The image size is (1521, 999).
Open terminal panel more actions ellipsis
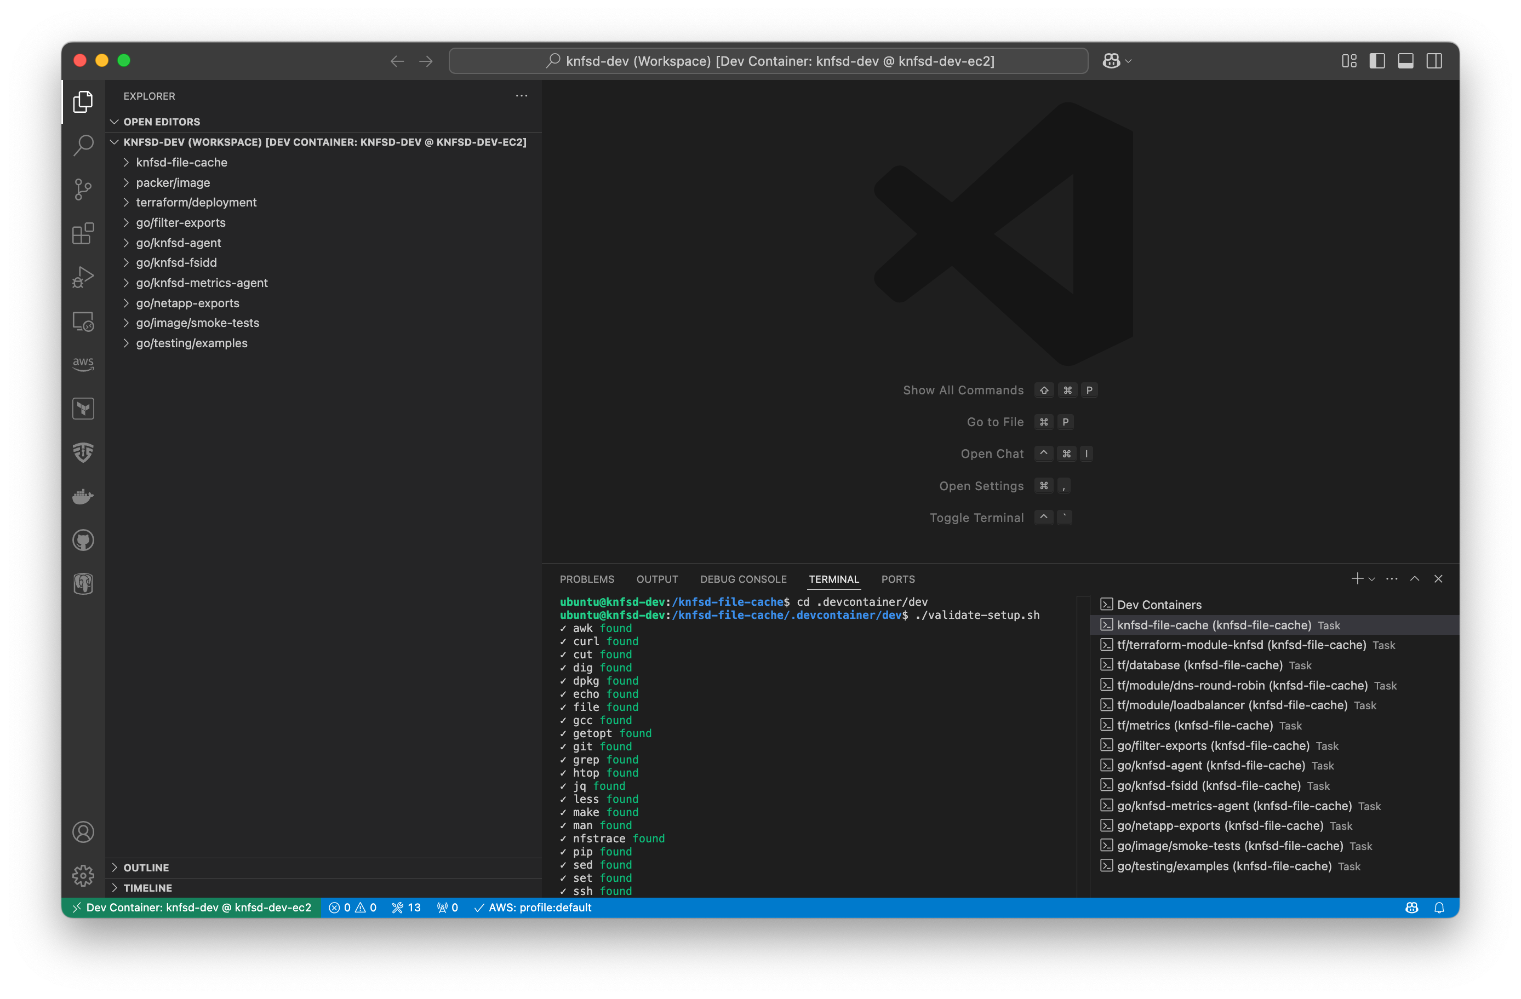pyautogui.click(x=1391, y=579)
